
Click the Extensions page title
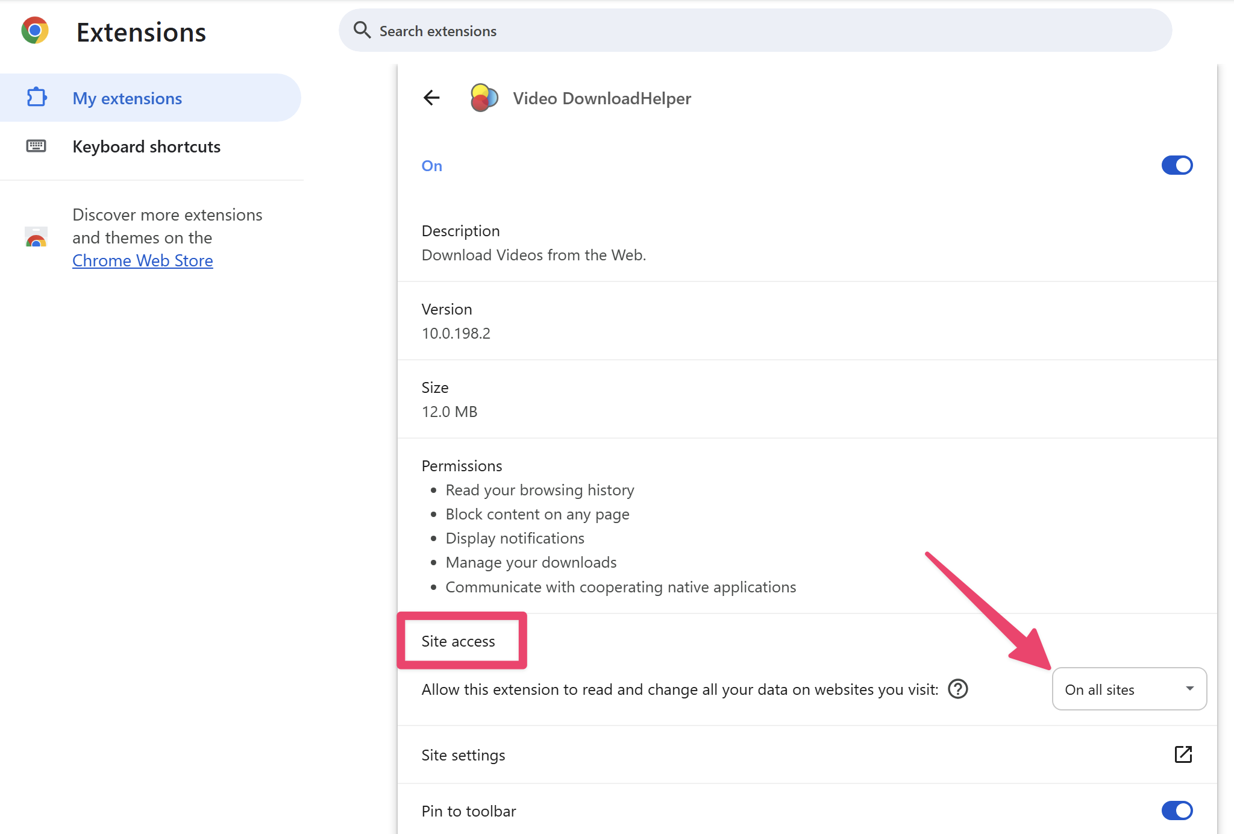tap(141, 33)
